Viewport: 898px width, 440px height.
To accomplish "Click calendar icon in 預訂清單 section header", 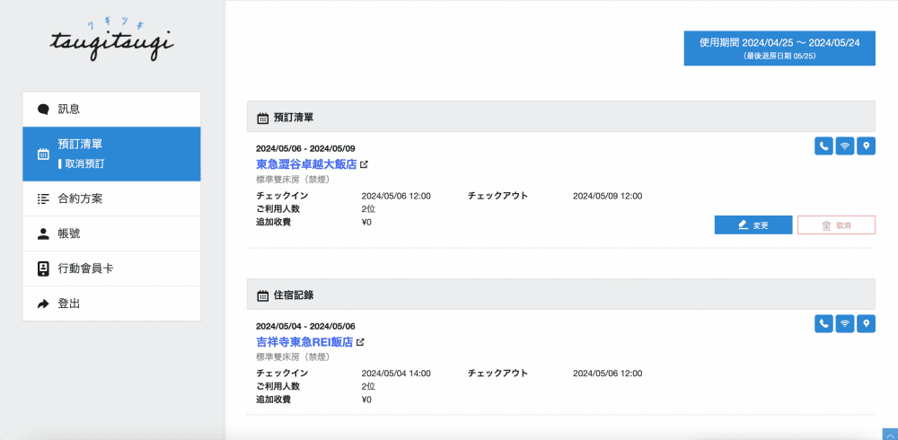I will [x=262, y=118].
